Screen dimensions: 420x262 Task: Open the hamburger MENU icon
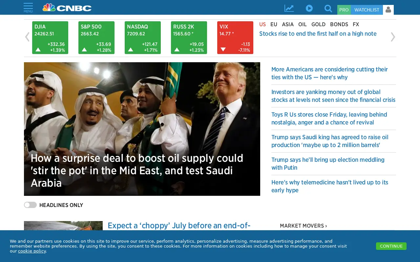28,8
